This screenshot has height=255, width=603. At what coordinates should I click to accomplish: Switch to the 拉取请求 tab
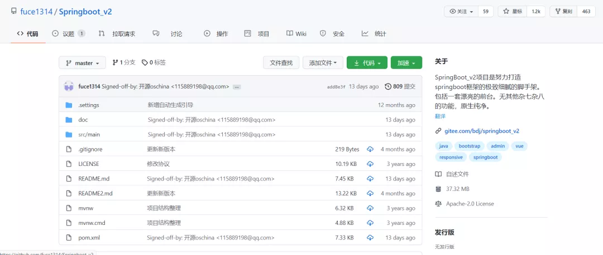pos(117,34)
